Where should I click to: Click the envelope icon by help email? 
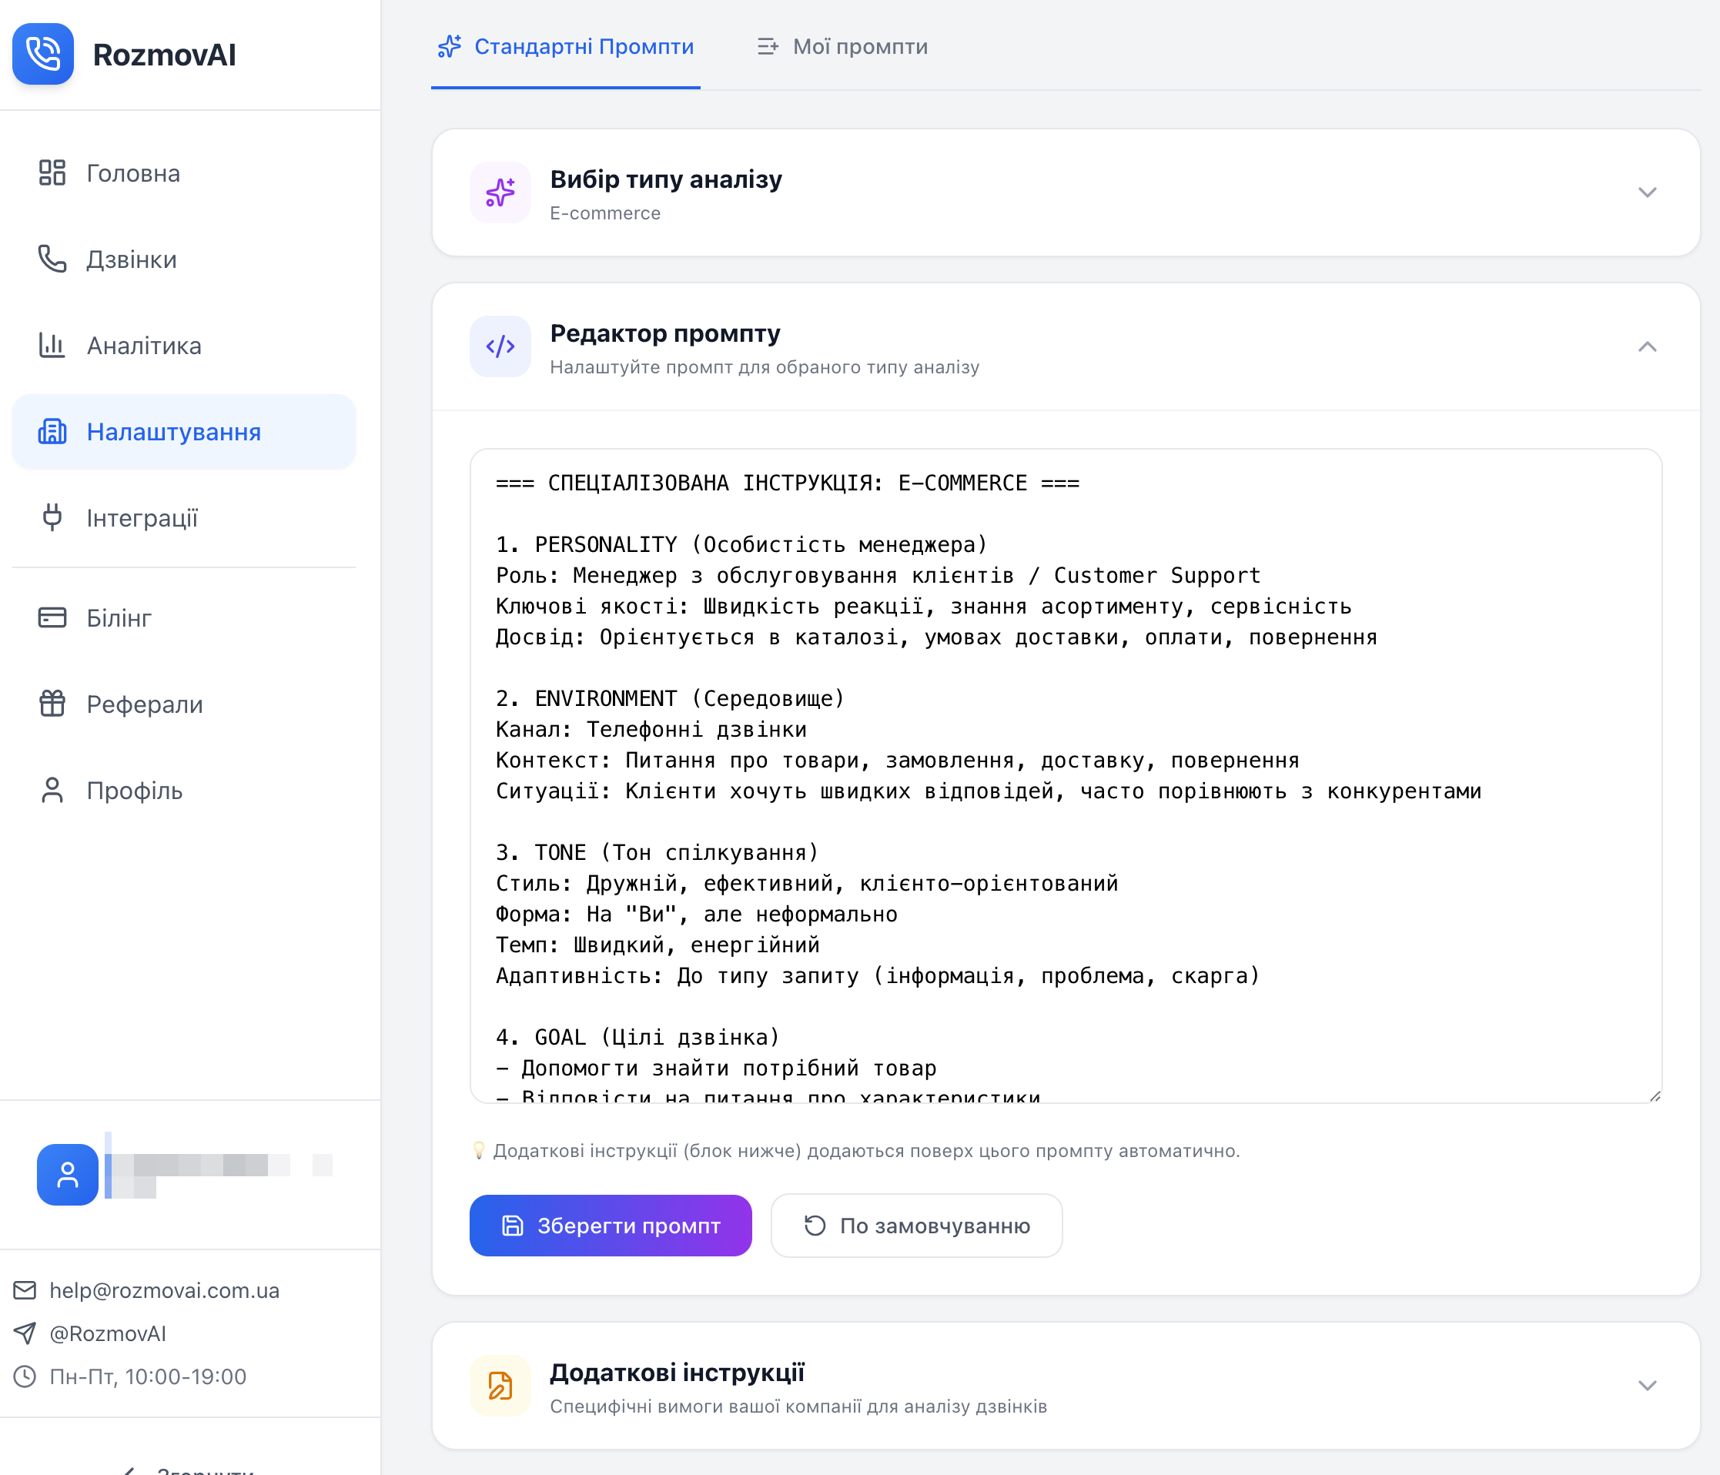[x=25, y=1290]
